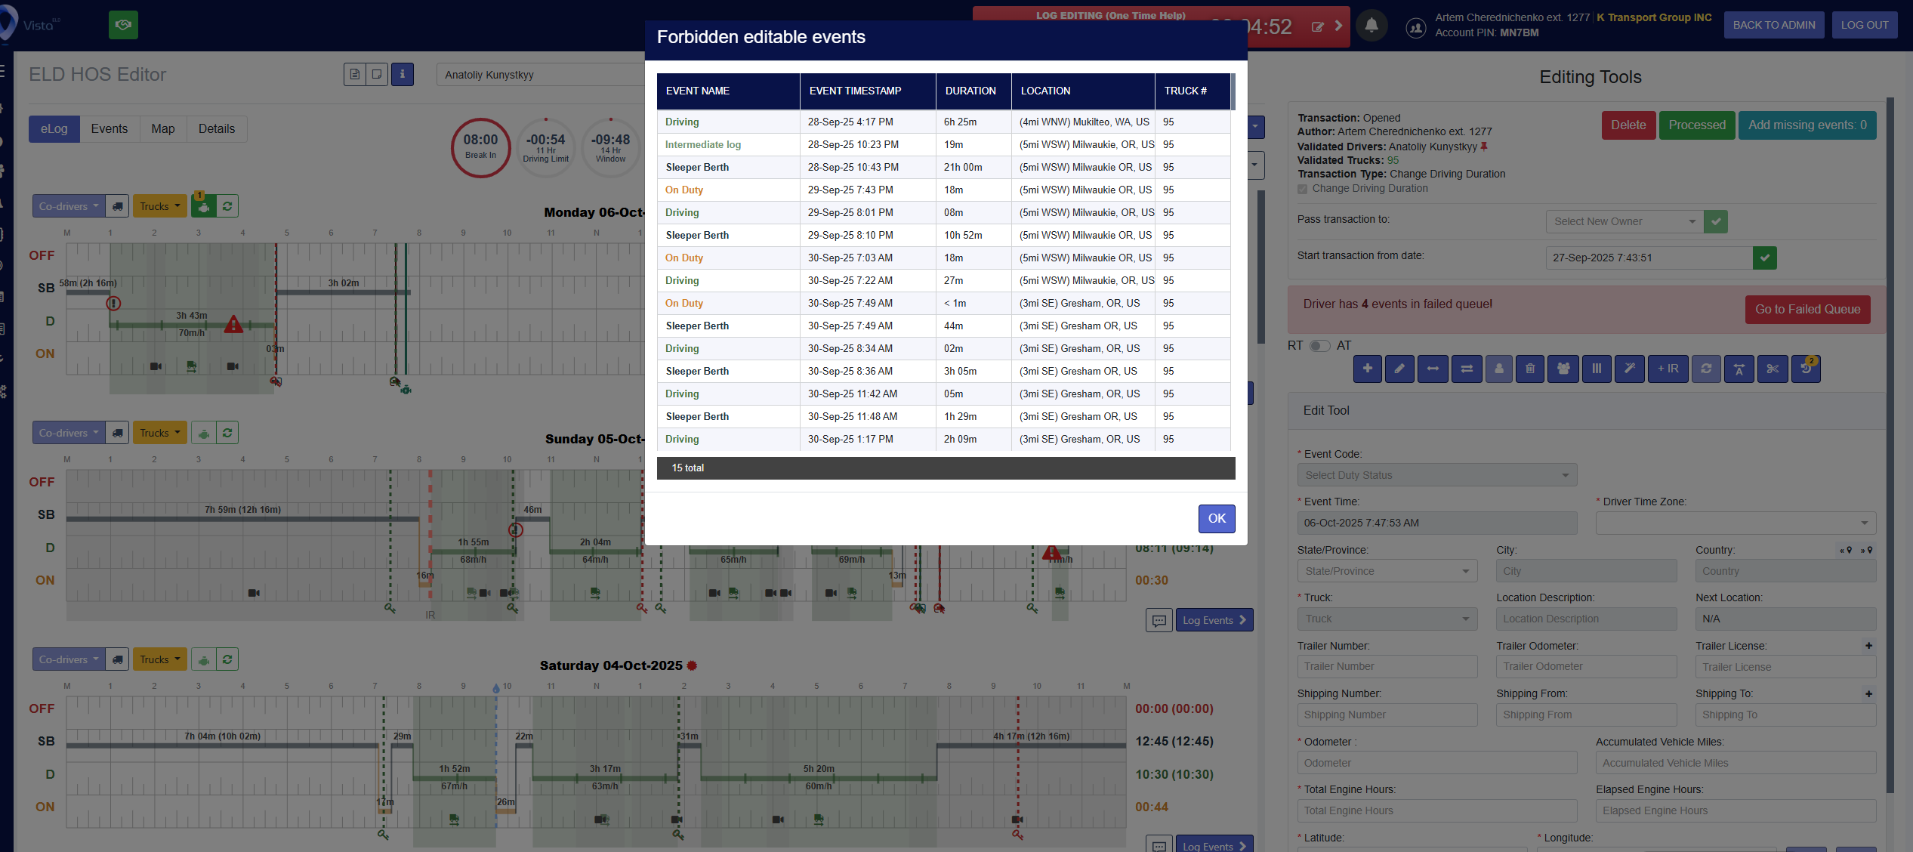Confirm new owner with green checkmark

(x=1716, y=221)
